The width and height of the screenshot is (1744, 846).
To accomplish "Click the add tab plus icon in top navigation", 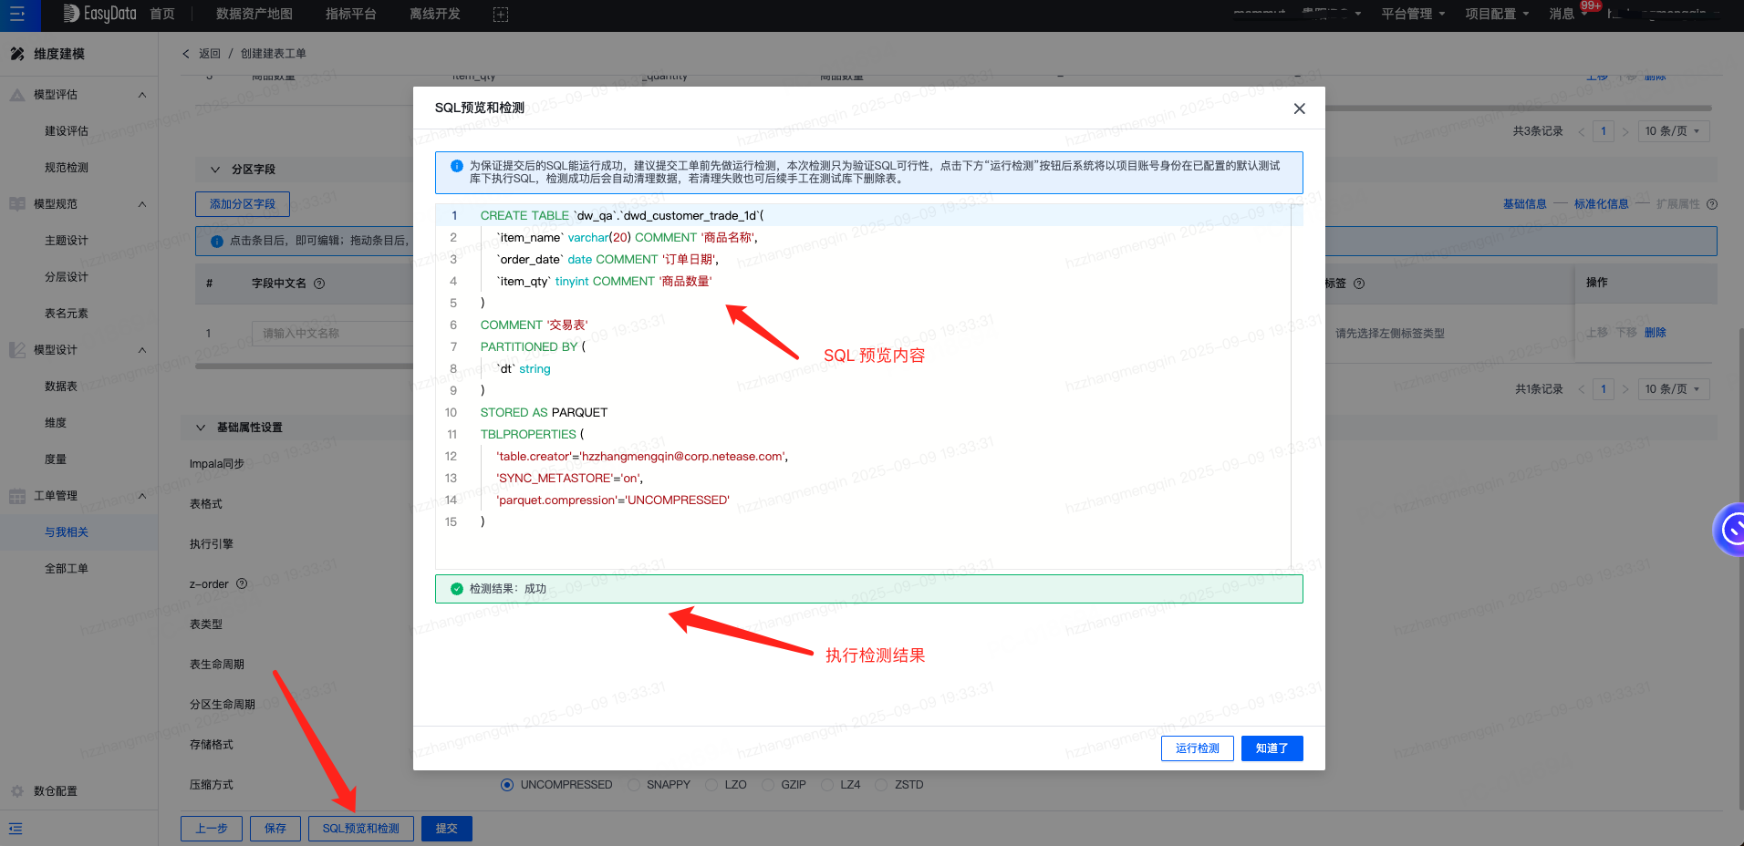I will coord(500,15).
